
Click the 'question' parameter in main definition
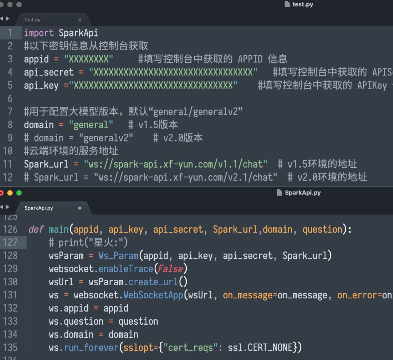(322, 230)
